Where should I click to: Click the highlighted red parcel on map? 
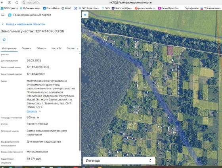tap(170, 51)
